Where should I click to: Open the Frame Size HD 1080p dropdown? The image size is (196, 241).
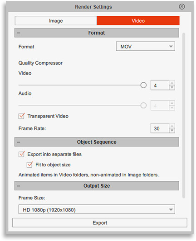tap(97, 209)
